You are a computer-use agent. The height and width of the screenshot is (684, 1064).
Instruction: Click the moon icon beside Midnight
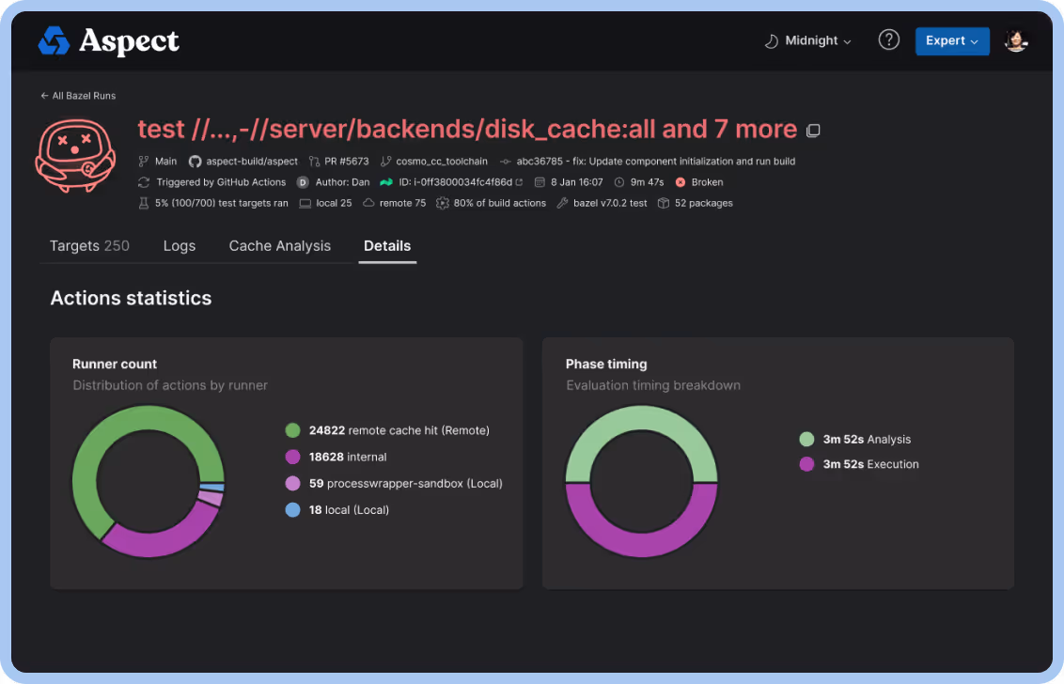pos(771,41)
